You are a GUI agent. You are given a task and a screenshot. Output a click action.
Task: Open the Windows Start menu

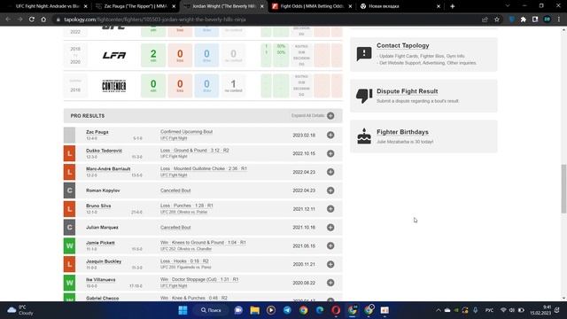183,310
